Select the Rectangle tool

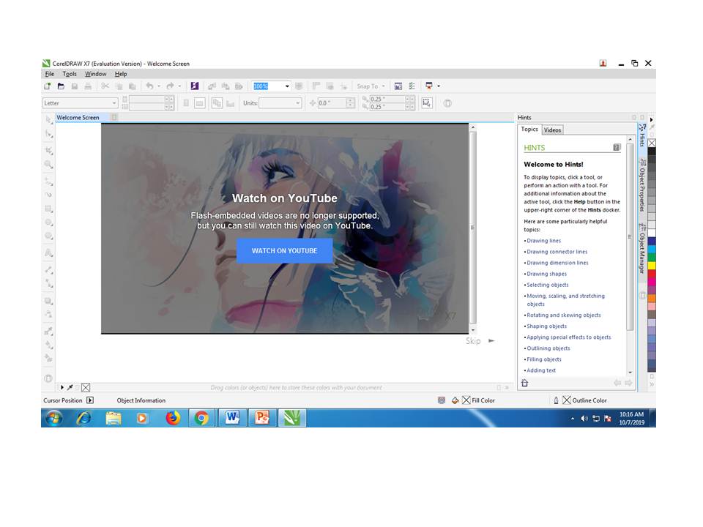pos(48,209)
